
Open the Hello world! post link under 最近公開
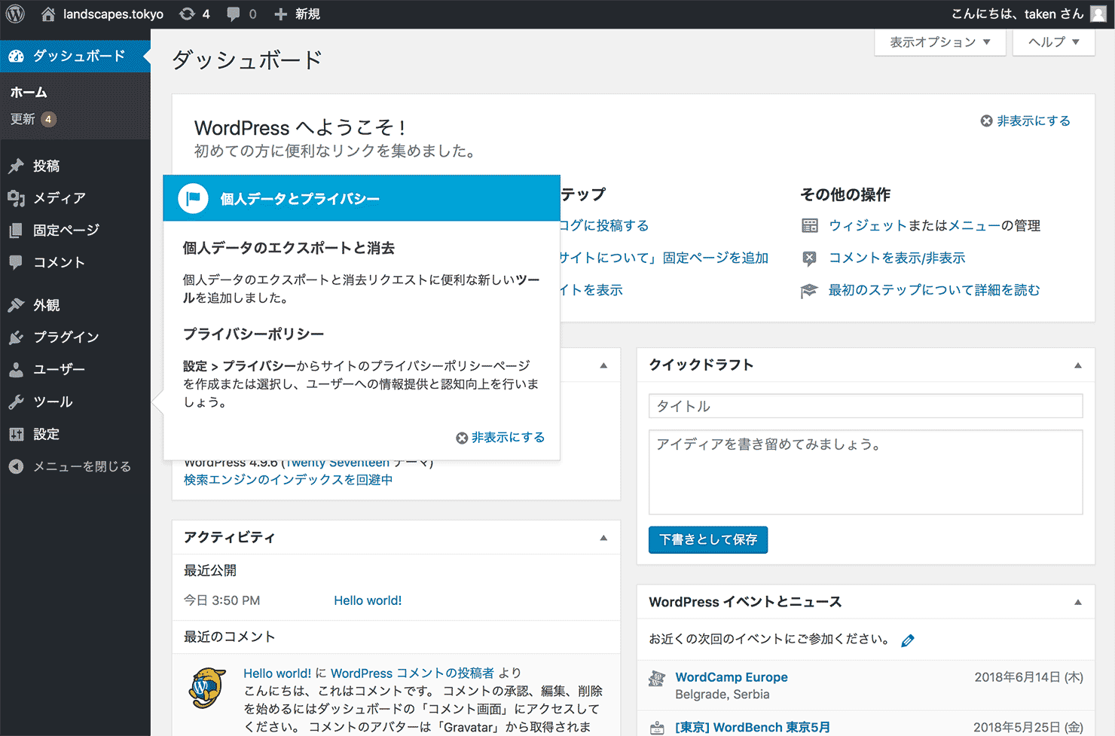(x=368, y=600)
